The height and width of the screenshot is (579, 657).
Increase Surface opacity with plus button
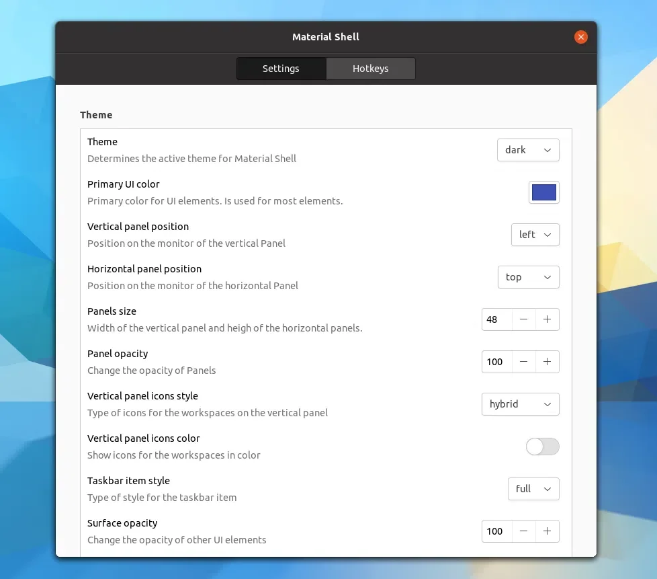click(x=547, y=531)
